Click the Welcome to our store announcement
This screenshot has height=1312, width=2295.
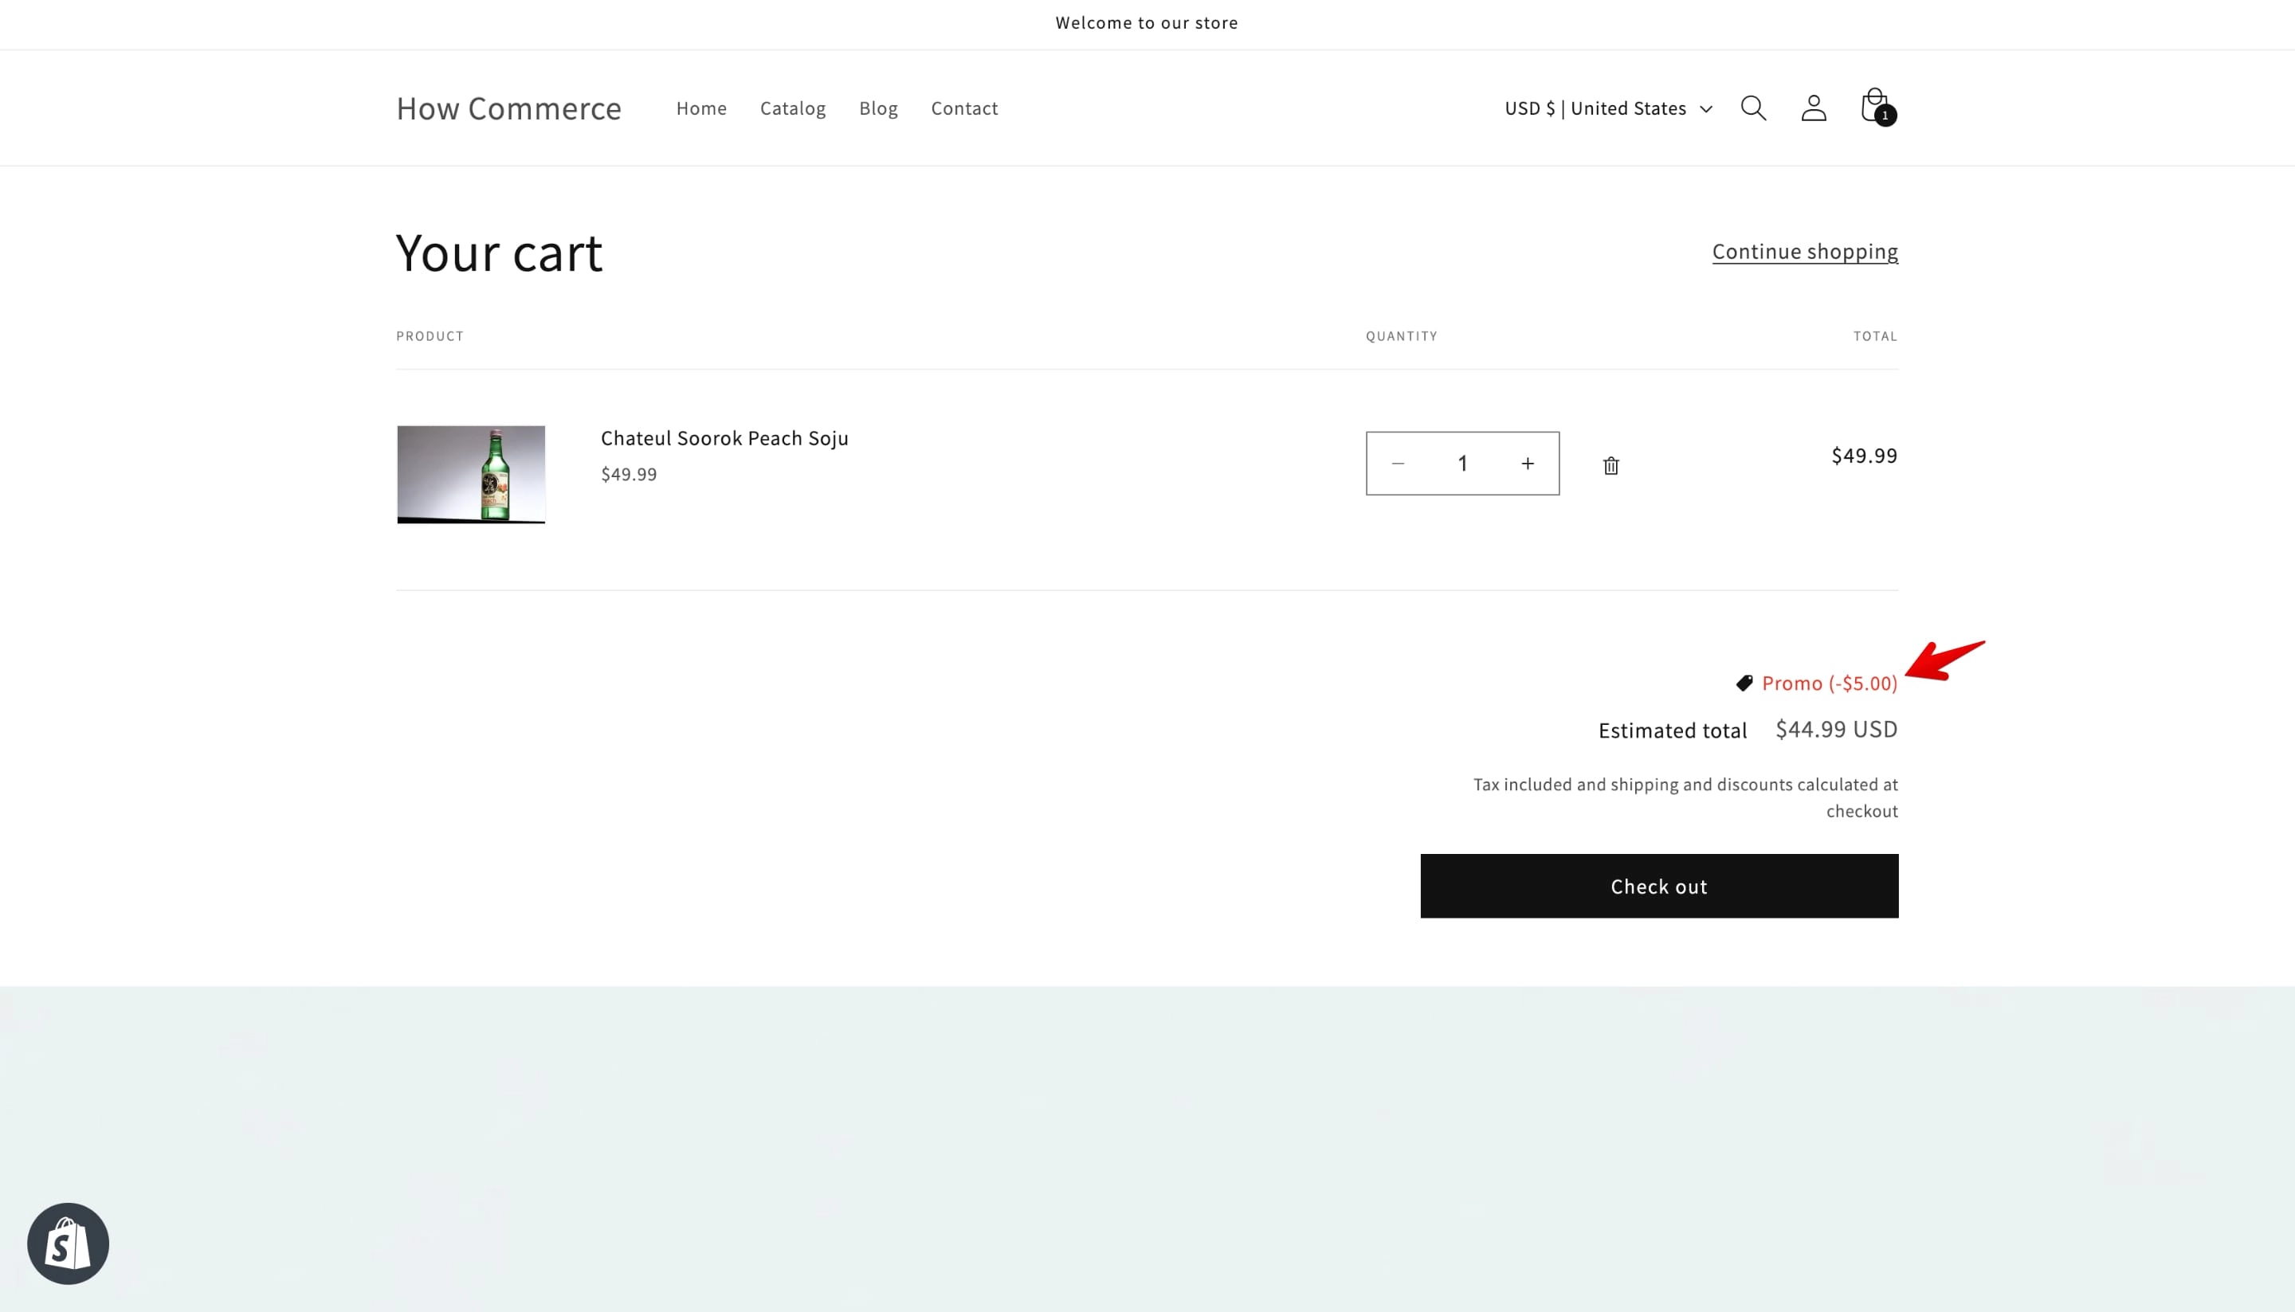(1147, 22)
